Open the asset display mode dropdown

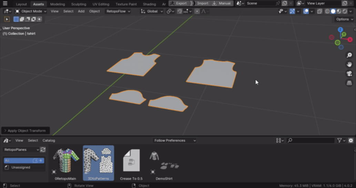(x=279, y=140)
